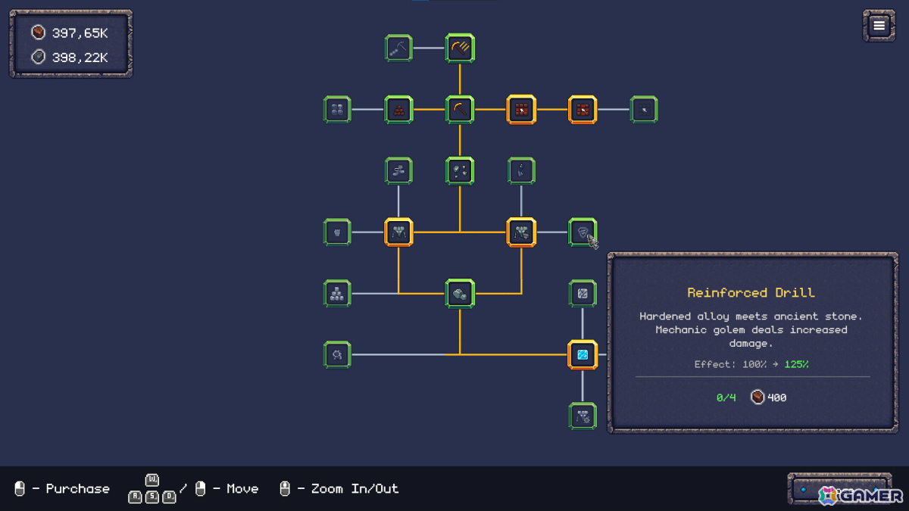Select the first red brick grid node

pos(521,110)
